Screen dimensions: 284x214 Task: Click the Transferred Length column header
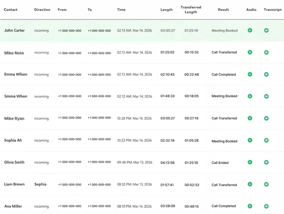tap(191, 10)
